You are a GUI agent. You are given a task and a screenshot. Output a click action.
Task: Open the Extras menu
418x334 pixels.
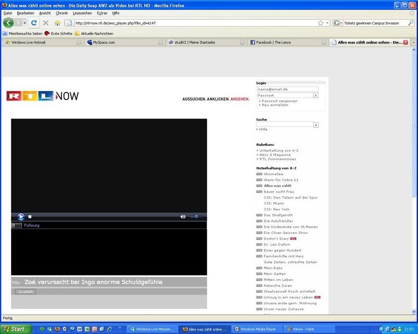(x=102, y=13)
